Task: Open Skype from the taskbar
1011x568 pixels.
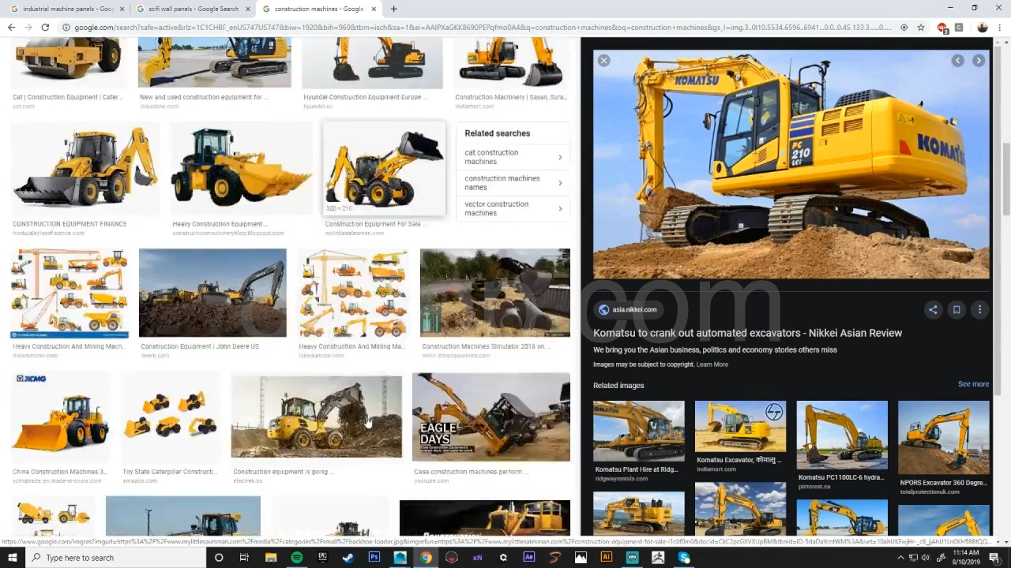Action: (x=684, y=558)
